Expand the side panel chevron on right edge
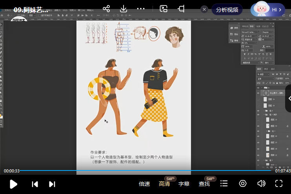The image size is (291, 194). point(289,99)
